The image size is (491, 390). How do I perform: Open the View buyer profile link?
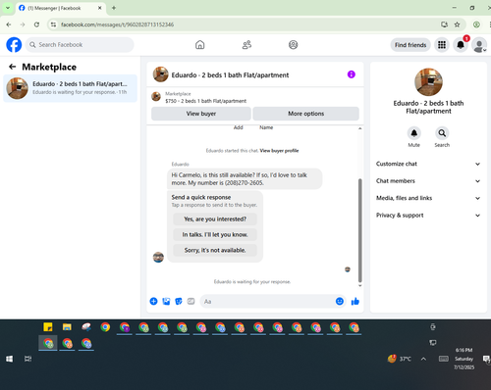(279, 151)
